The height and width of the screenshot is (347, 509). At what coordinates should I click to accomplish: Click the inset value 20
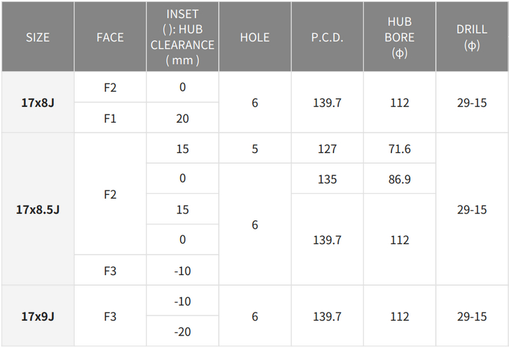pos(183,118)
